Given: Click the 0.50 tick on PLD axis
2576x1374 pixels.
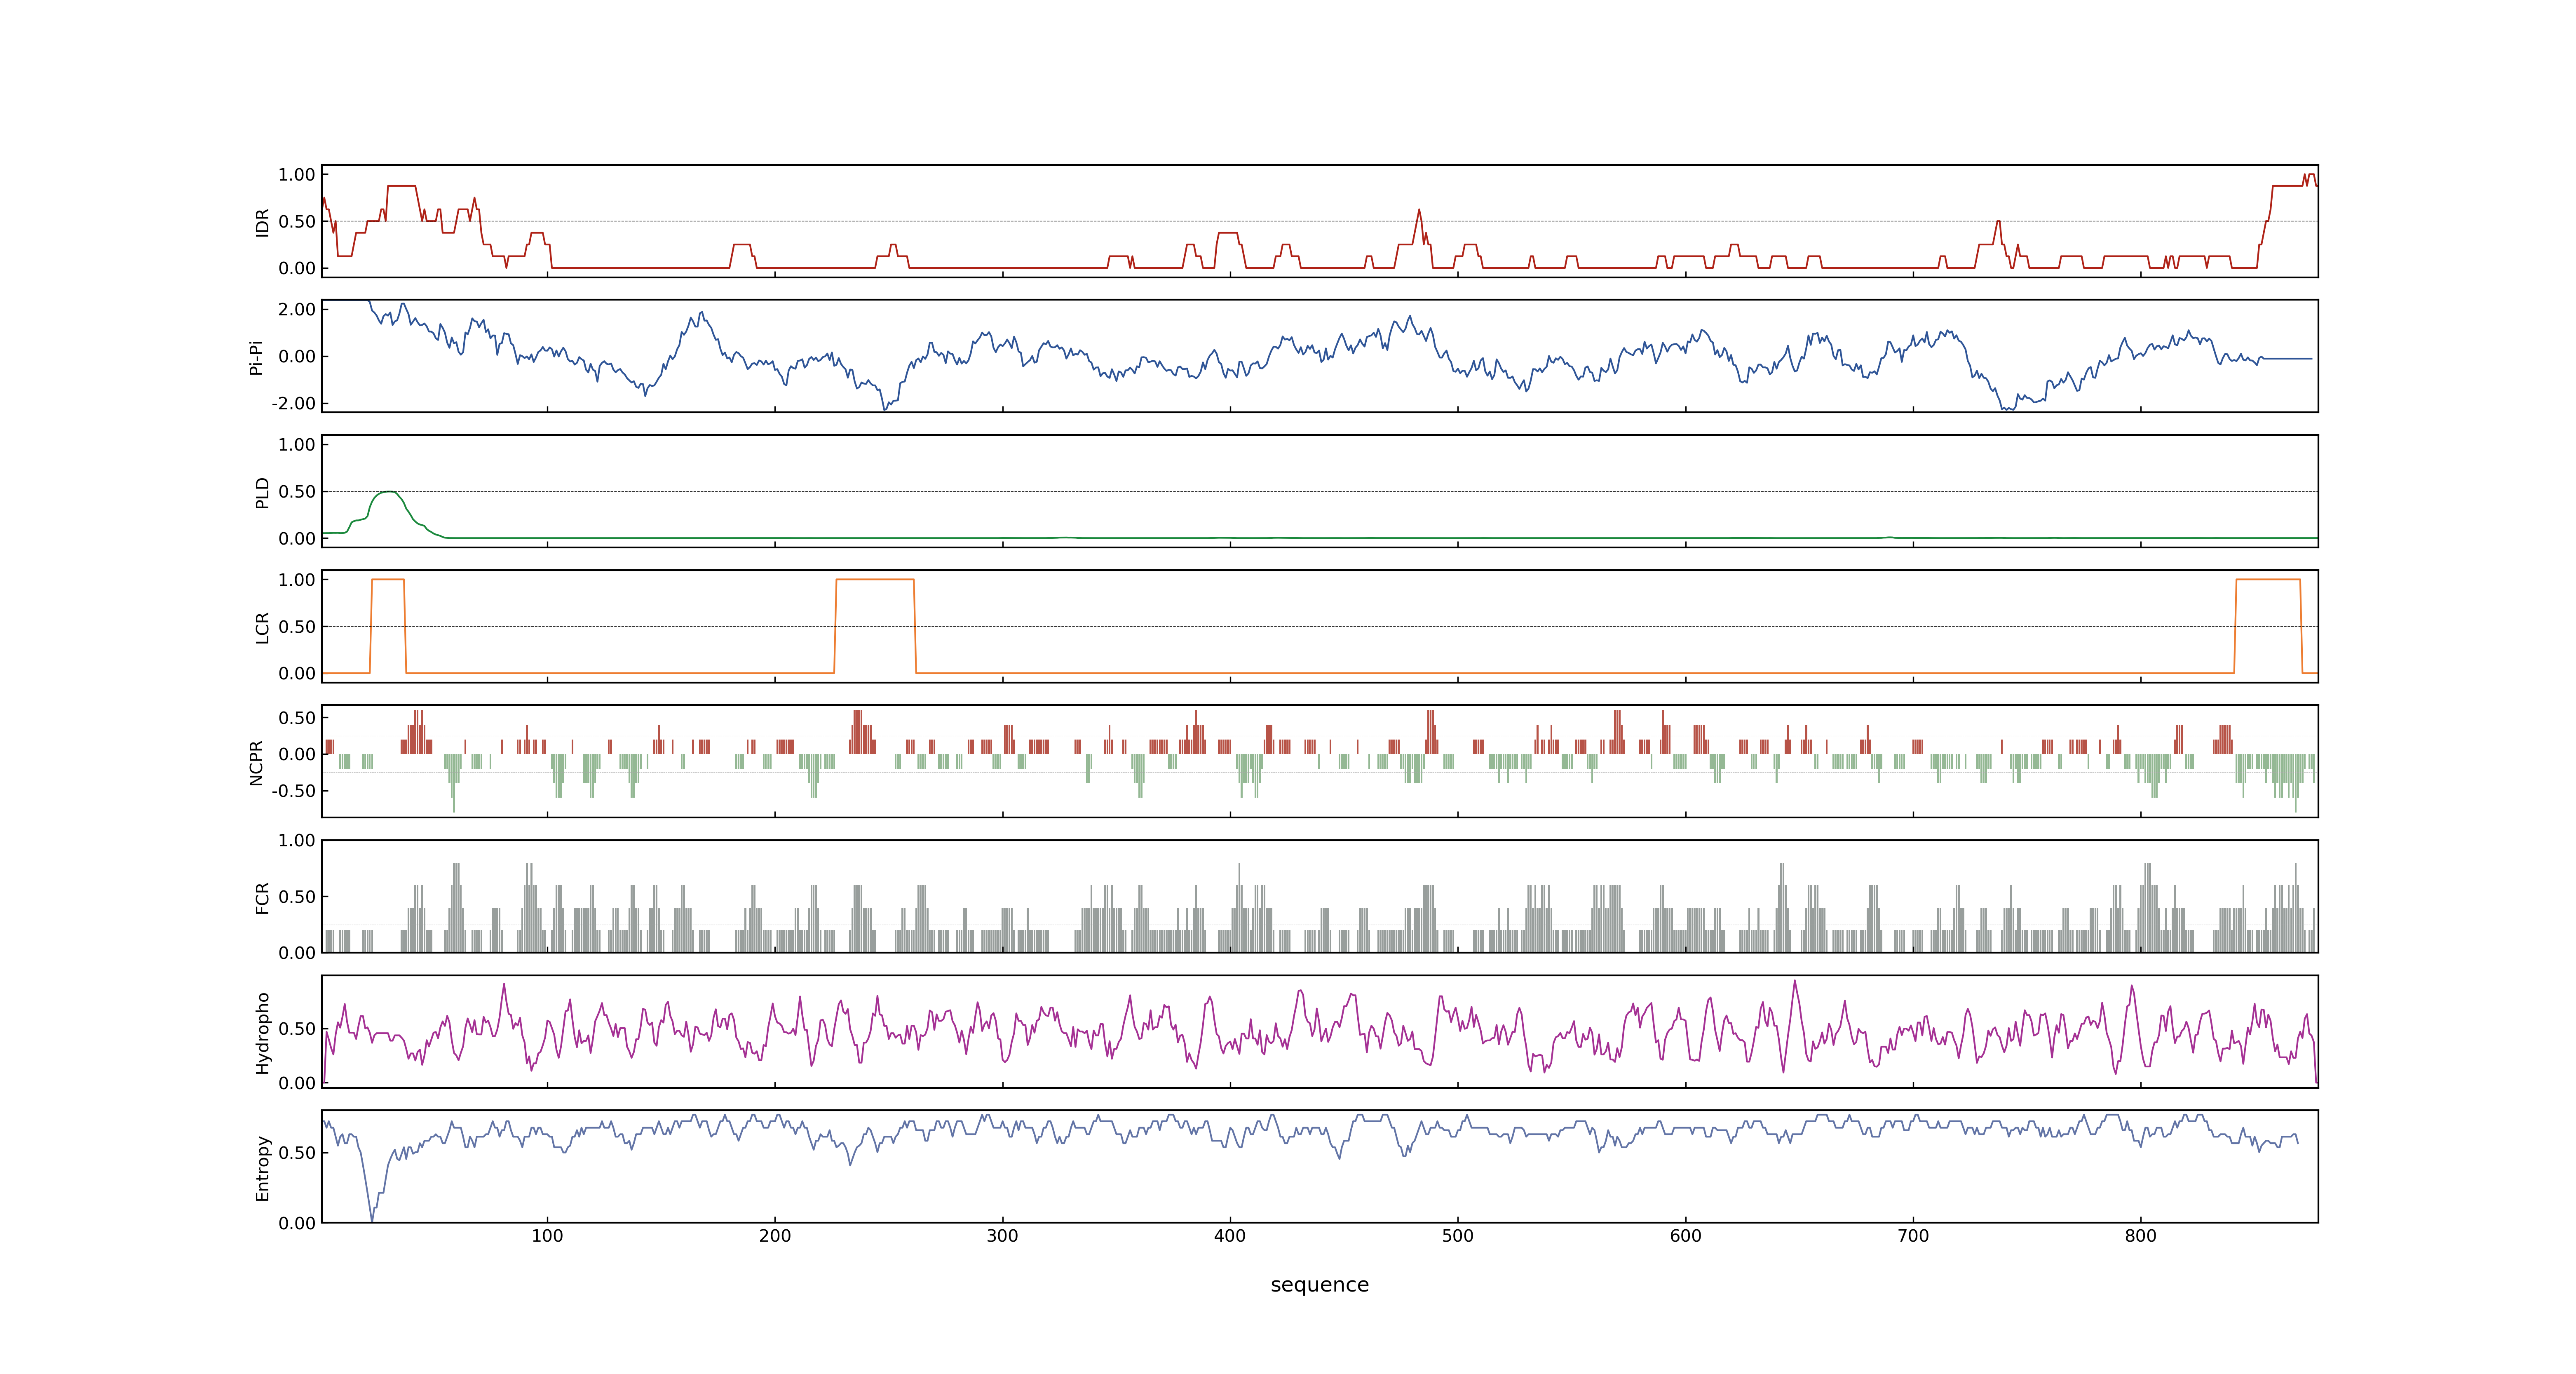Looking at the screenshot, I should point(297,491).
